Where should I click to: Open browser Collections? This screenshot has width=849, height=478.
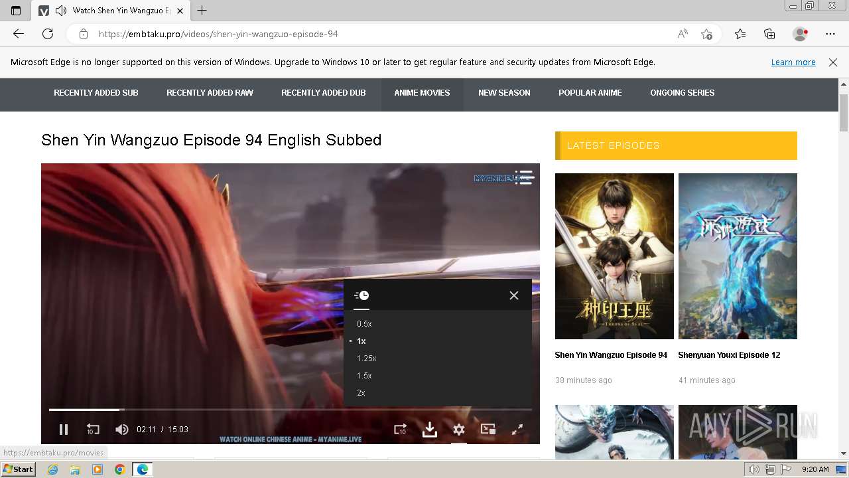point(769,34)
